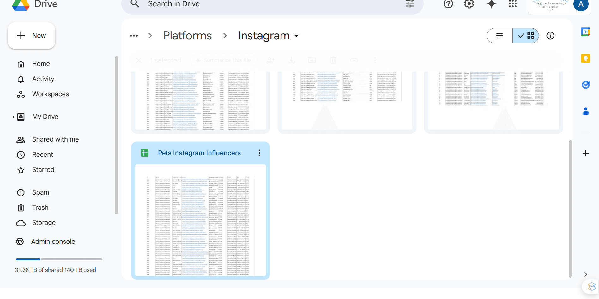Screen dimensions: 599x299
Task: Open the Help and support icon
Action: (448, 4)
